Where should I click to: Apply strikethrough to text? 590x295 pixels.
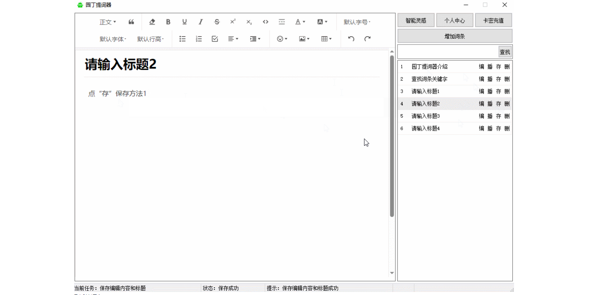click(x=217, y=22)
